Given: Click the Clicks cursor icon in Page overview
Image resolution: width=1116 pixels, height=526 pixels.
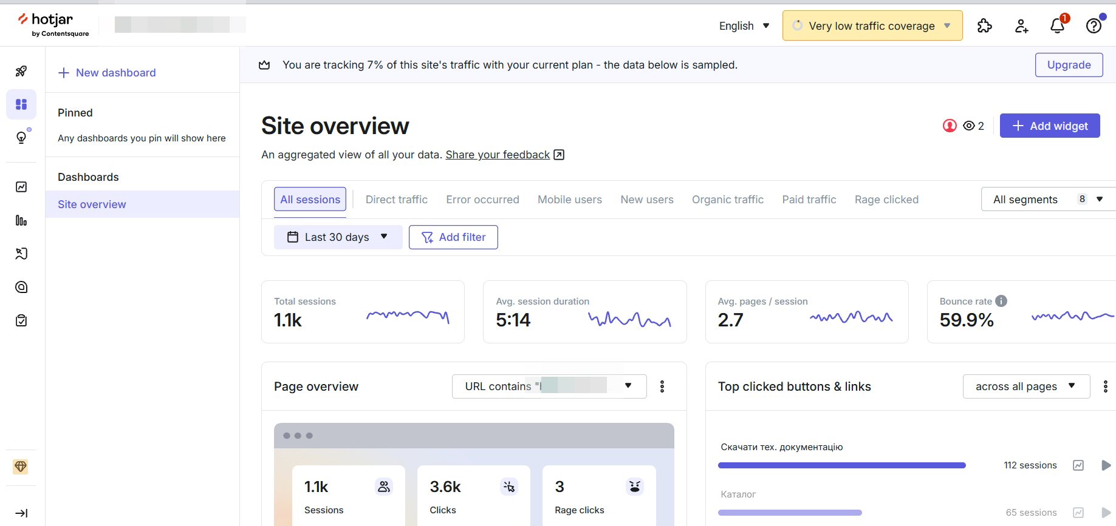Looking at the screenshot, I should coord(509,487).
